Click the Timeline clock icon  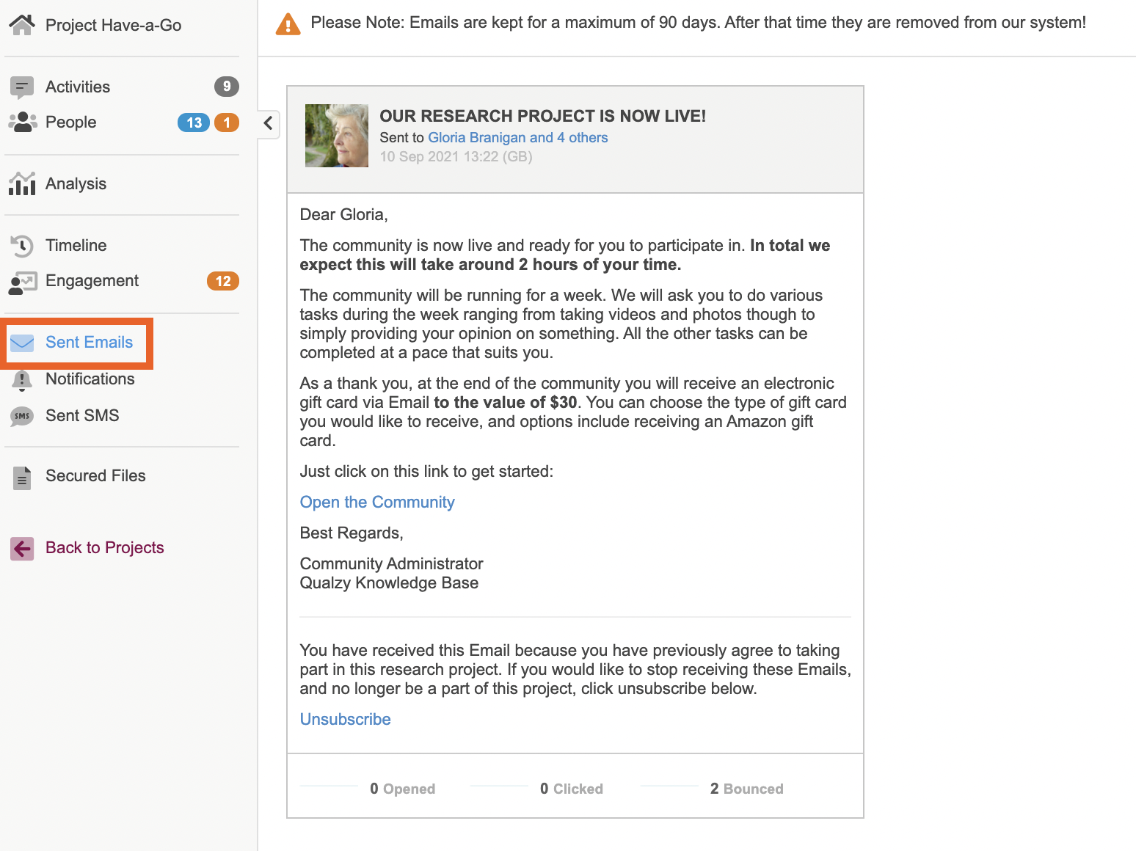22,246
